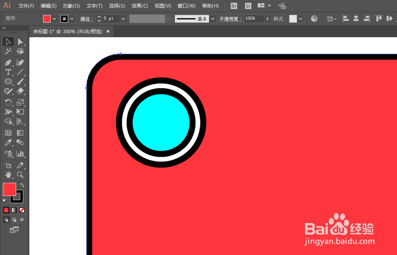Open Recolor Artwork from control bar
Screen dimensions: 397x255
(x=314, y=19)
